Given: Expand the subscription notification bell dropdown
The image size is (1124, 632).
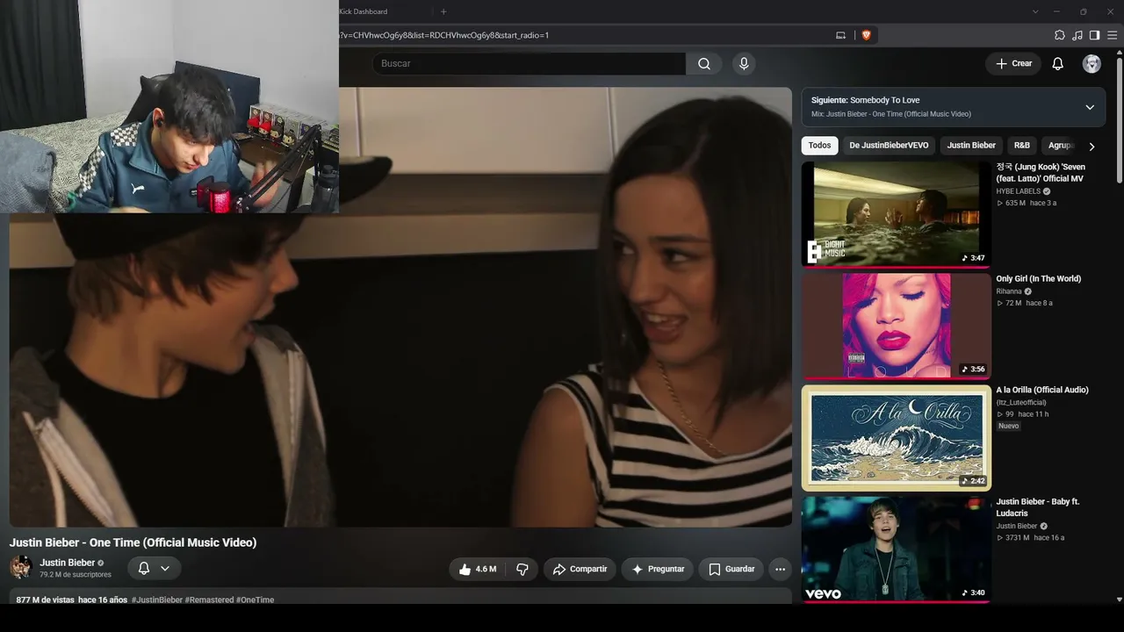Looking at the screenshot, I should tap(155, 568).
